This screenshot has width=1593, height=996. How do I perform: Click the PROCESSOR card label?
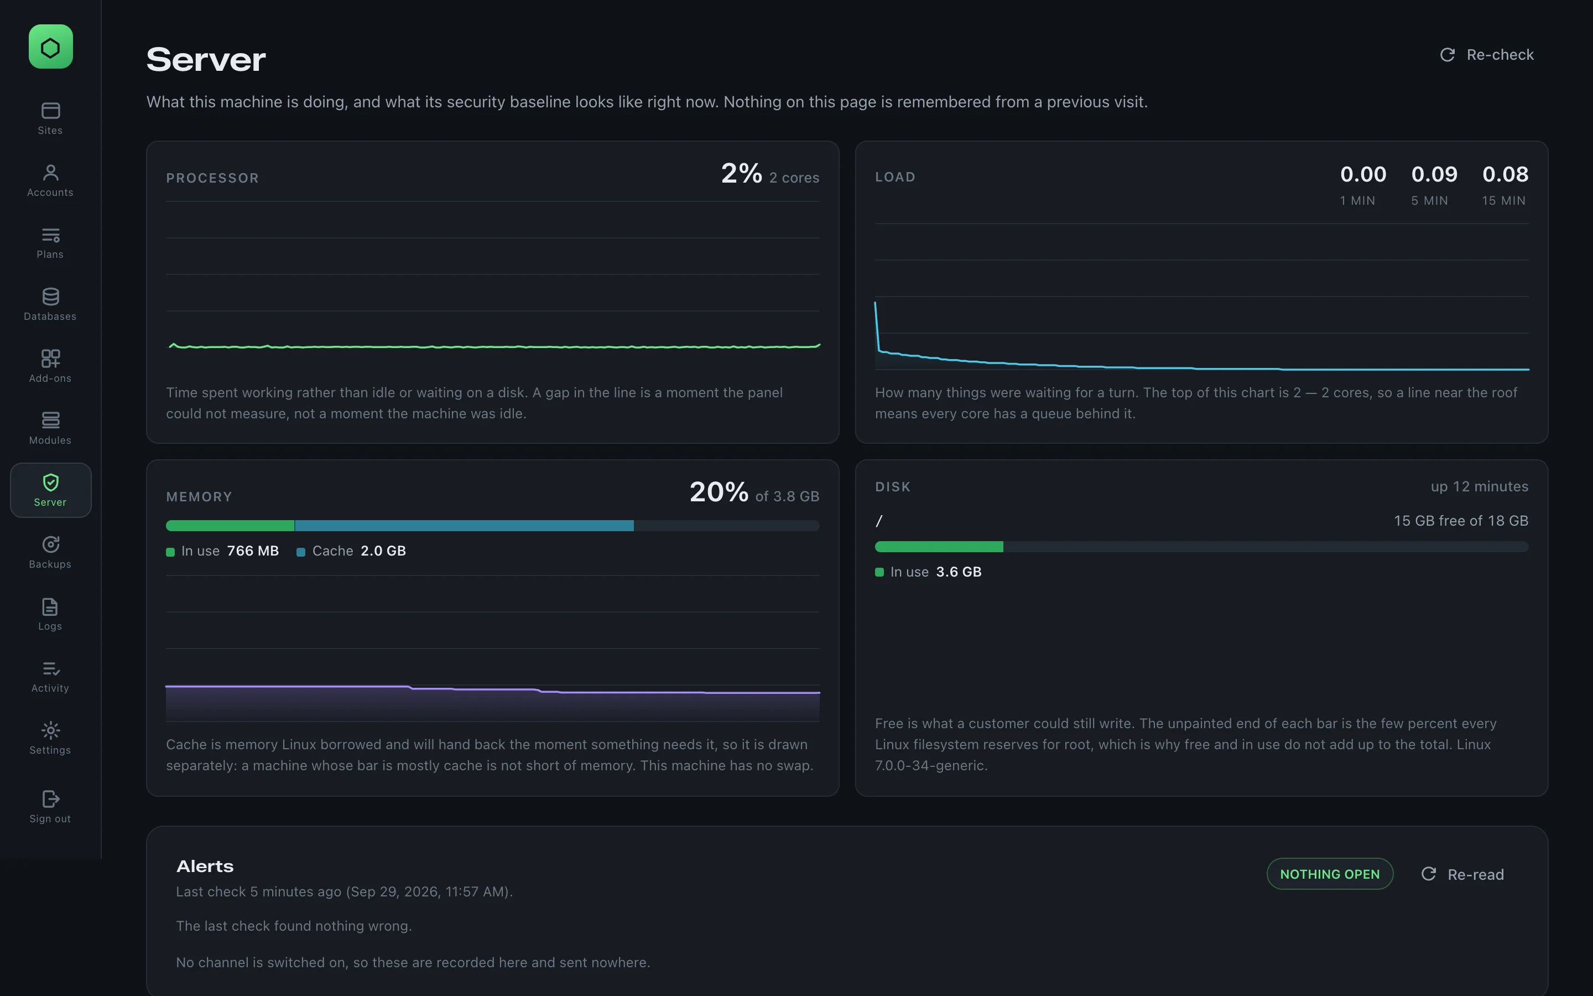pyautogui.click(x=212, y=178)
